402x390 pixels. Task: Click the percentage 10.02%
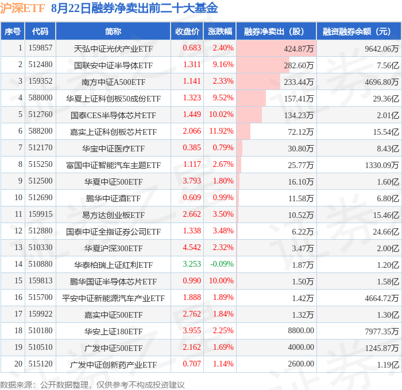click(x=221, y=115)
